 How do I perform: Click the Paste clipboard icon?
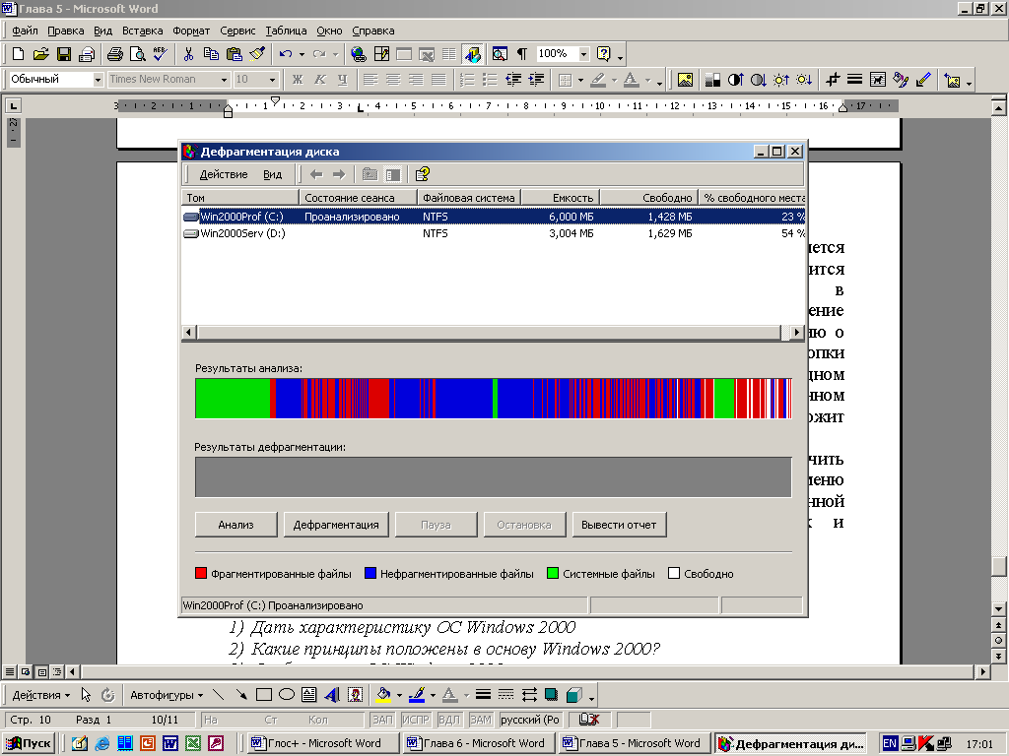tap(235, 54)
